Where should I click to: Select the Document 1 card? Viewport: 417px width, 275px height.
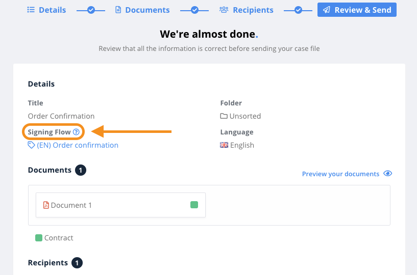pyautogui.click(x=121, y=205)
